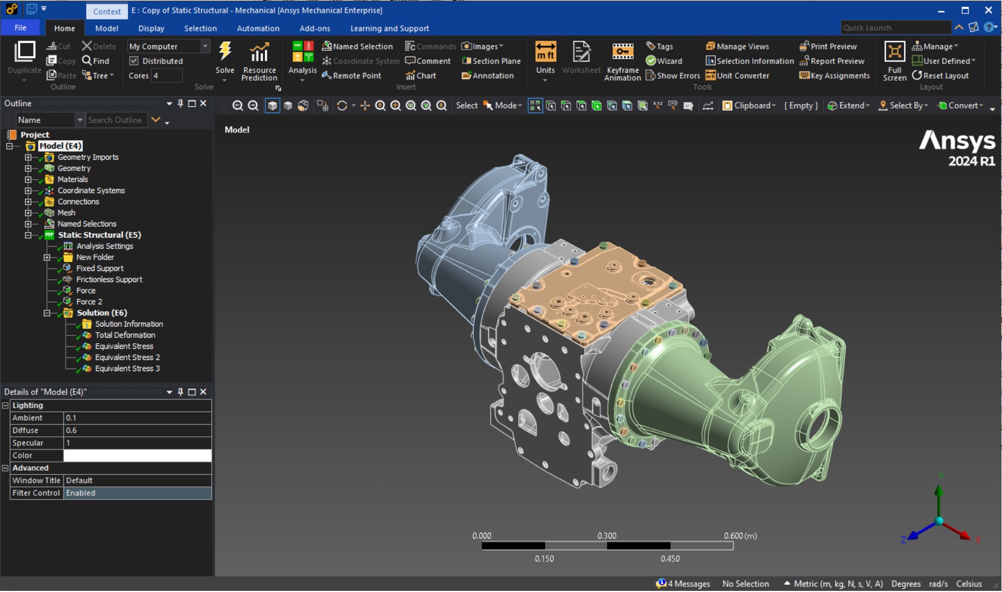Toggle Smart Select filter button
1002x592 pixels.
point(535,105)
